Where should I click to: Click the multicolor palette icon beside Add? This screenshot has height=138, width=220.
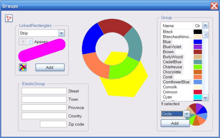coord(23,67)
